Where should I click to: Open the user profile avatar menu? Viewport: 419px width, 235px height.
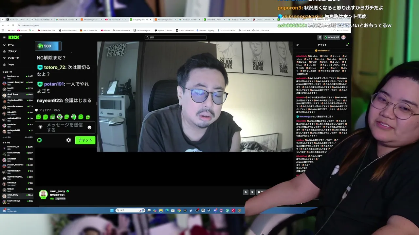click(343, 38)
